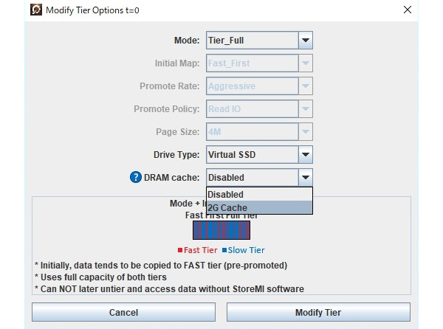Click the disabled Initial Map dropdown arrow
443x329 pixels.
tap(306, 63)
